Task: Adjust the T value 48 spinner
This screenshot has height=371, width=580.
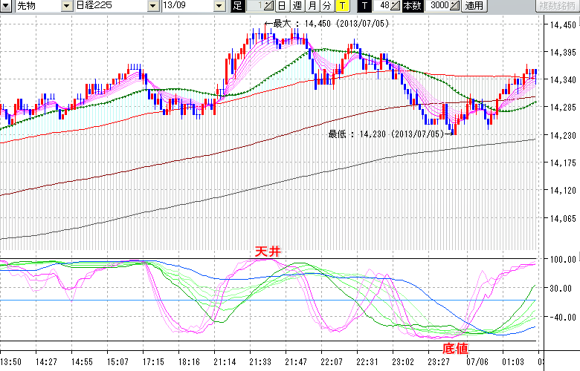Action: coord(395,6)
